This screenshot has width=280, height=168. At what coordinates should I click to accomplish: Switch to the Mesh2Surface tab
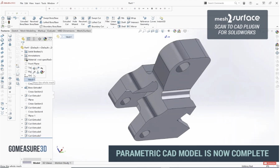pos(84,31)
